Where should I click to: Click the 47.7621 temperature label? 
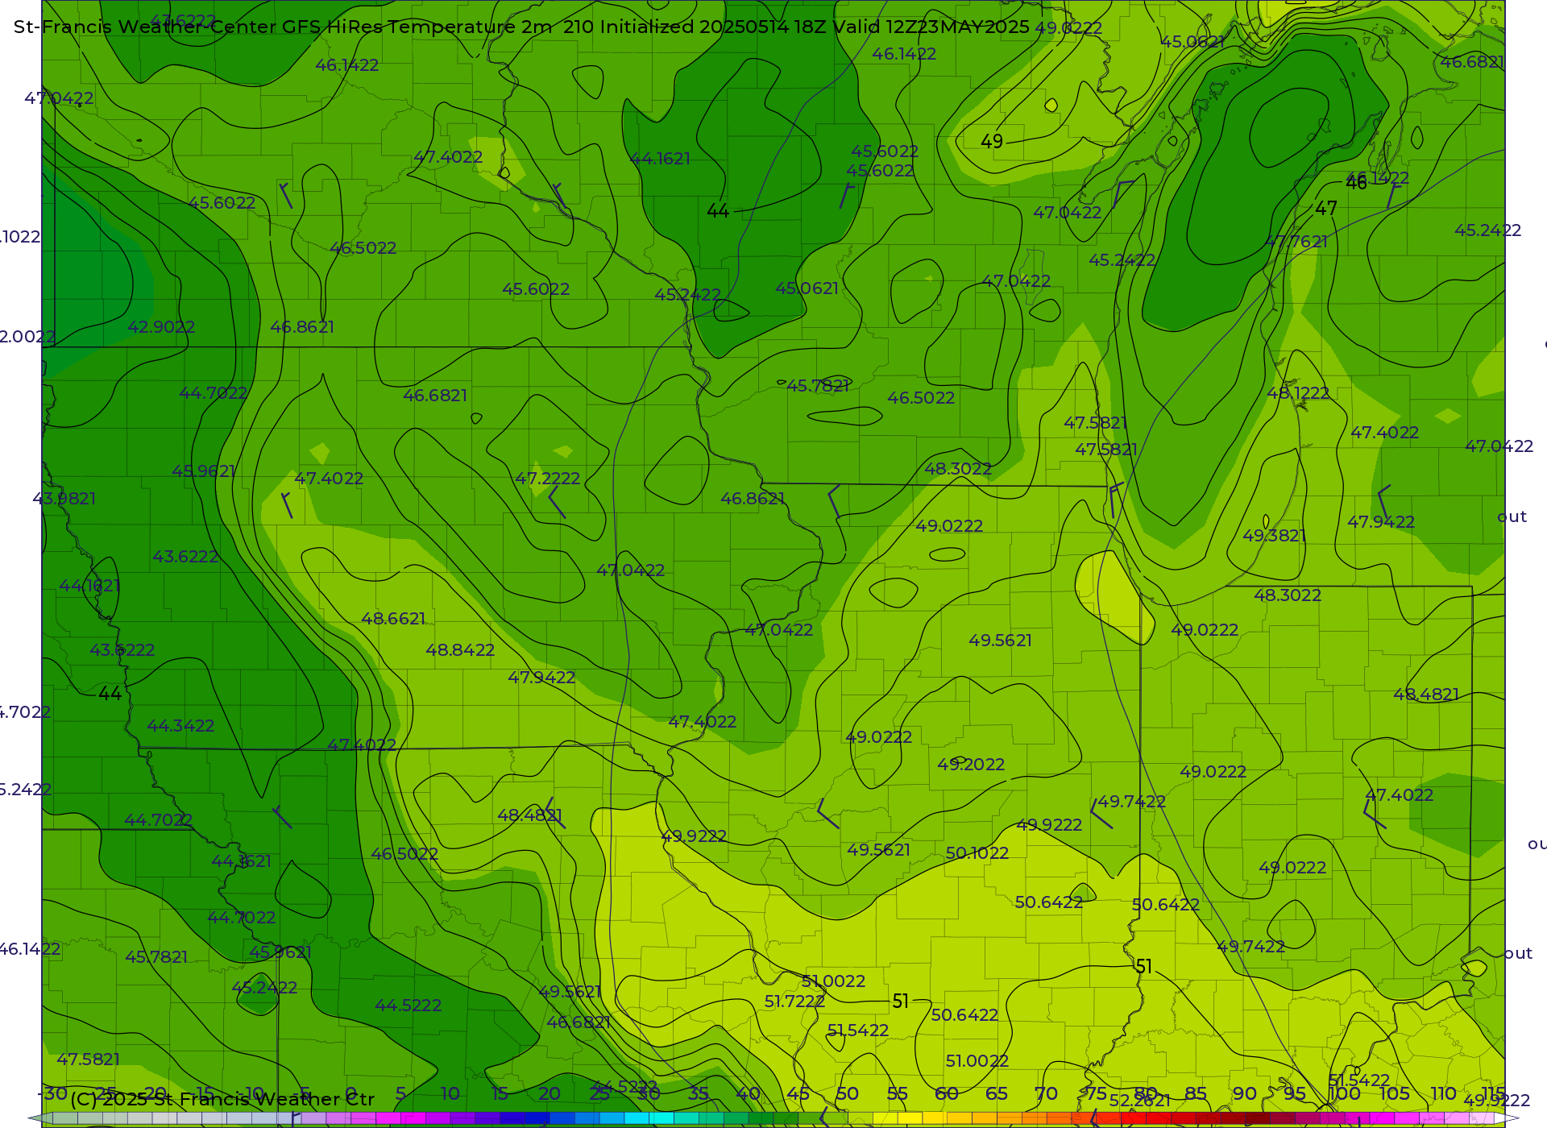tap(1296, 242)
